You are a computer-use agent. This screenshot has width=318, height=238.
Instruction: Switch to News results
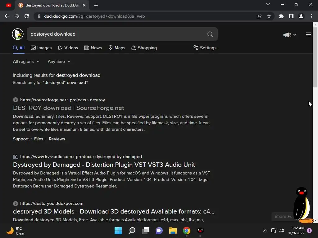[x=93, y=48]
